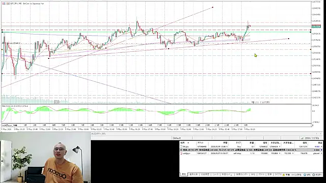Viewport: 326px width, 183px height.
Task: Remove stop loss on the btcjpy position
Action: coord(280,146)
